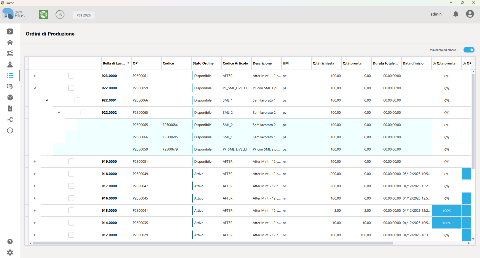The image size is (480, 258).
Task: Click the PS1 2025 button
Action: [x=84, y=15]
